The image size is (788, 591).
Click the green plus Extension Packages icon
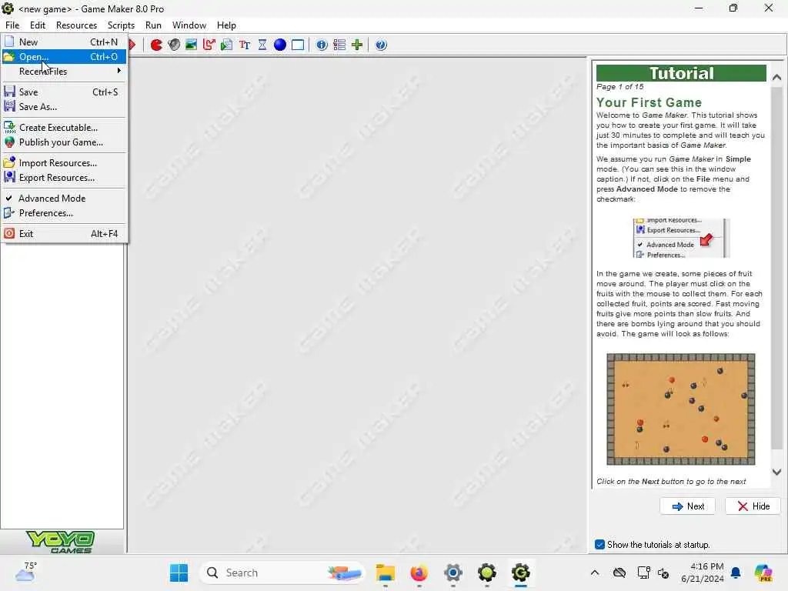357,45
